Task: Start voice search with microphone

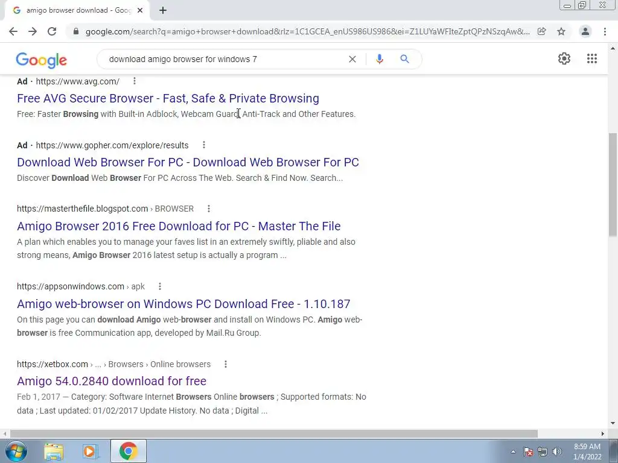Action: pyautogui.click(x=379, y=59)
